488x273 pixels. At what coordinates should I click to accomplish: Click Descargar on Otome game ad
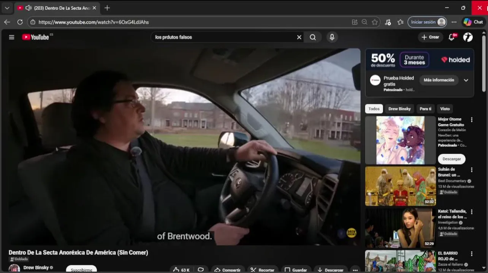452,159
